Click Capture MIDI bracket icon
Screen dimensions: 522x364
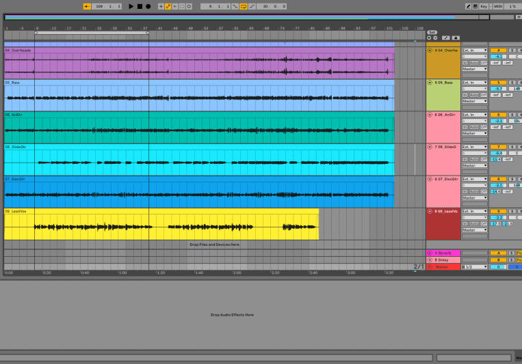182,6
